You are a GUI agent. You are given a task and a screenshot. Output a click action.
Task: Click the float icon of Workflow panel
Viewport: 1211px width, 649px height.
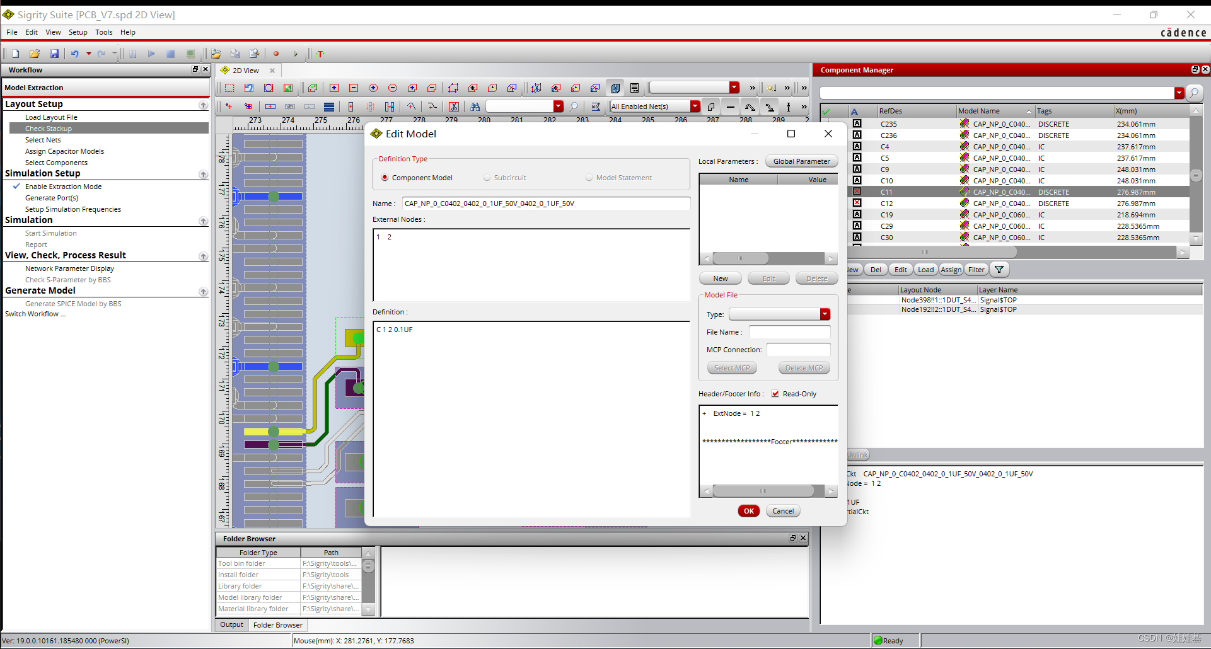point(195,69)
